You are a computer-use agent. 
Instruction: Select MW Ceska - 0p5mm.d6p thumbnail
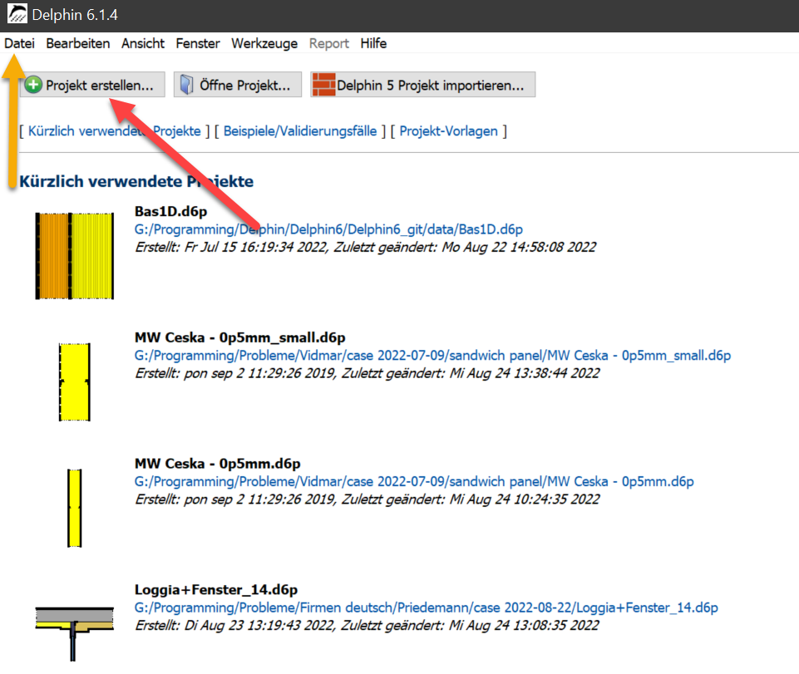(74, 508)
